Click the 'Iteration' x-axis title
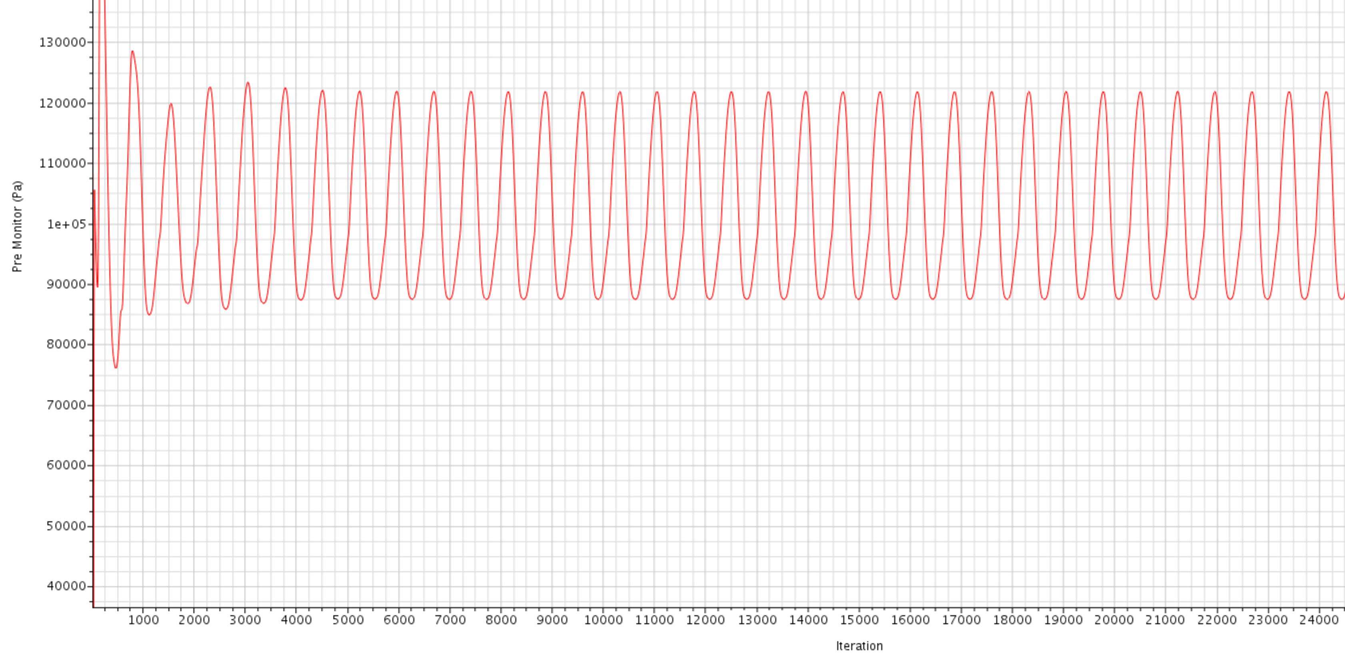This screenshot has width=1345, height=656. point(859,646)
